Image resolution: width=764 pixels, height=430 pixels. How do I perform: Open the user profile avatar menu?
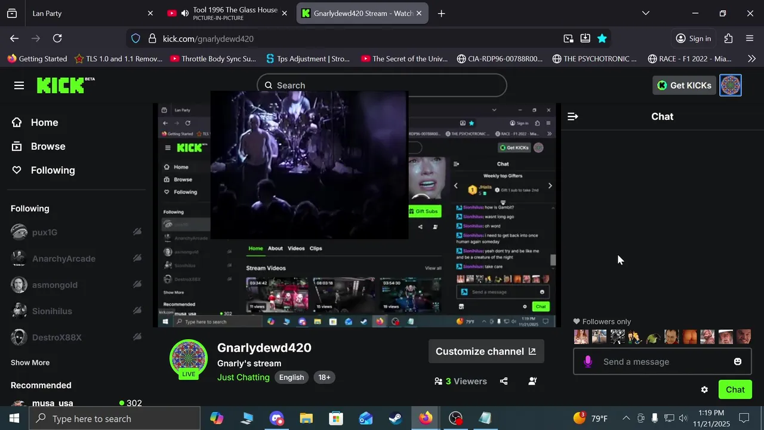tap(731, 85)
